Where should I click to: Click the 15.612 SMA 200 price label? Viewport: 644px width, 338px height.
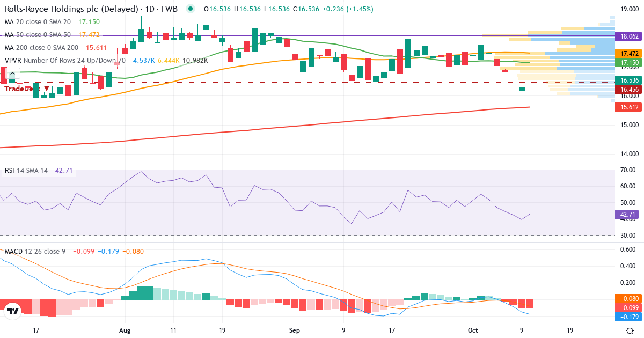click(x=628, y=107)
